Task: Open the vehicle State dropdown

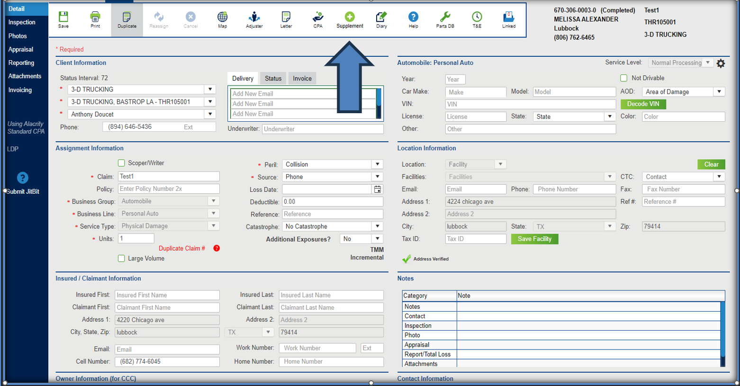Action: click(x=610, y=117)
